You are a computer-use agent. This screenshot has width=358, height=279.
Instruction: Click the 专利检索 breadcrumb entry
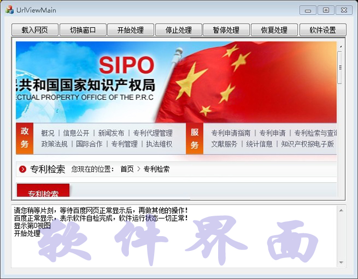(157, 169)
